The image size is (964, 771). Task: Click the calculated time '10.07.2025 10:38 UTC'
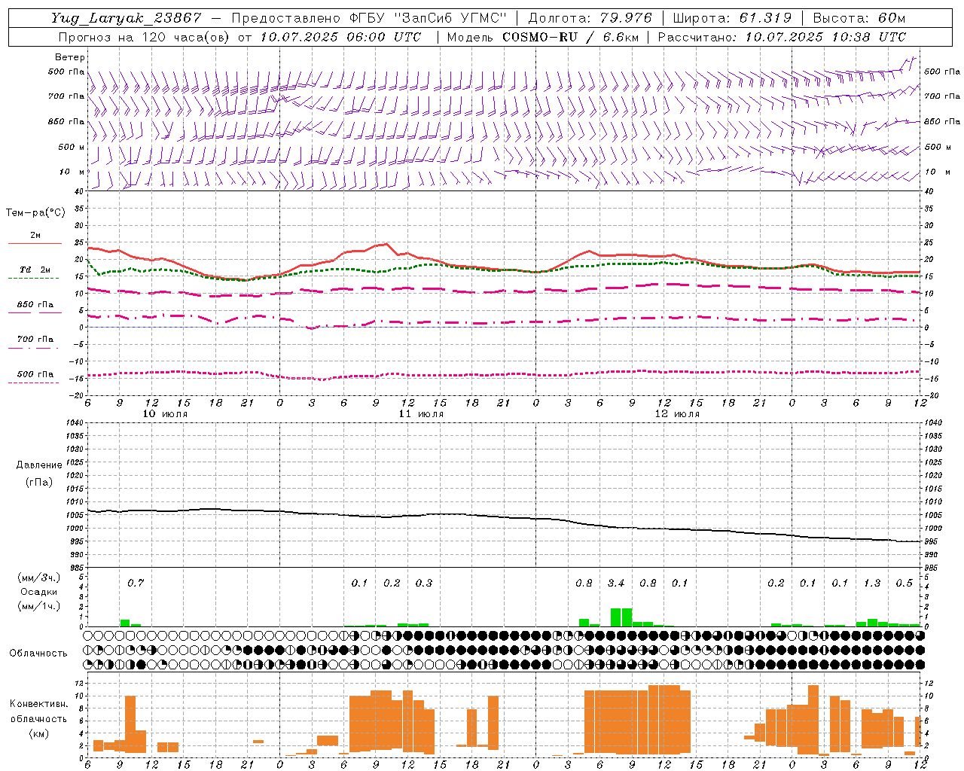825,37
